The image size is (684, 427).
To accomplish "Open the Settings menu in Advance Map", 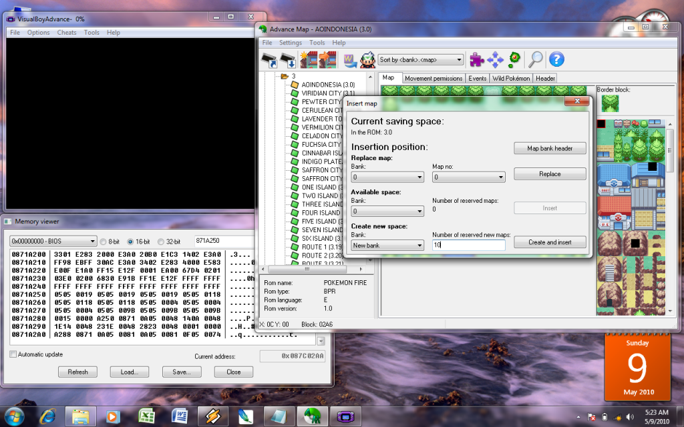I will 291,43.
